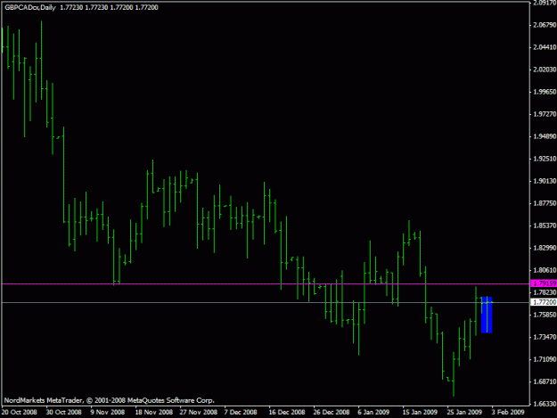Click the 1.75850 price scale value
The image size is (557, 418).
tap(545, 315)
